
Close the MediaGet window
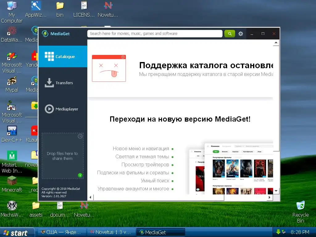(x=274, y=34)
